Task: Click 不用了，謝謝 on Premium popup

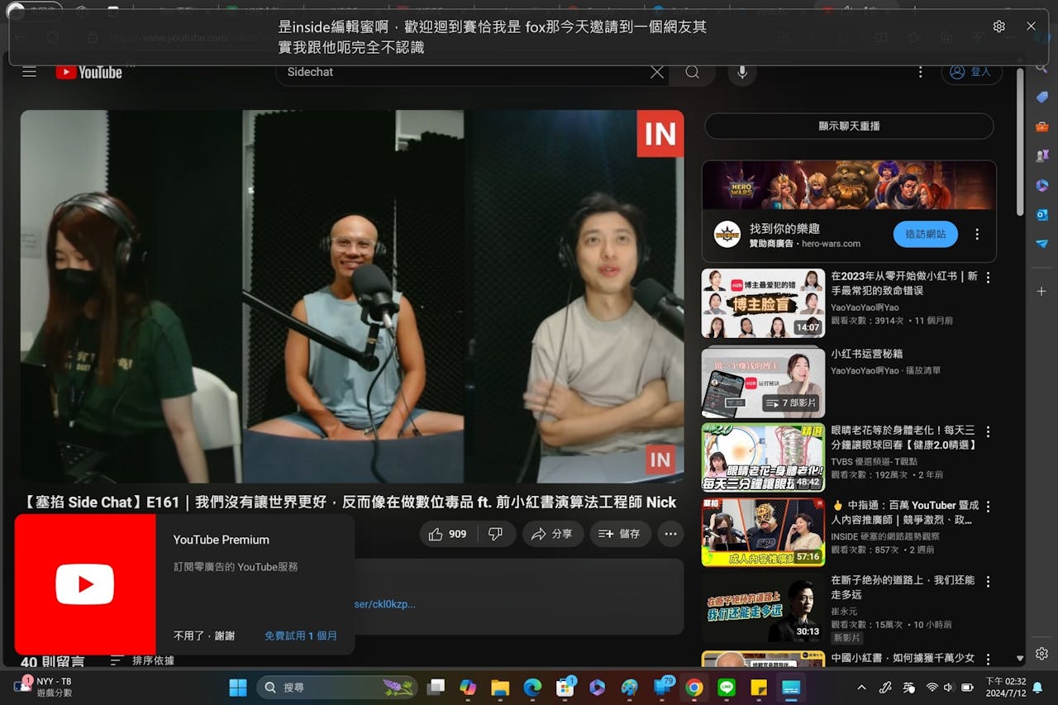Action: tap(204, 636)
